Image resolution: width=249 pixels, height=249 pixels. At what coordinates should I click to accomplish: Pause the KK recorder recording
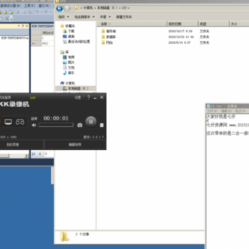91,122
